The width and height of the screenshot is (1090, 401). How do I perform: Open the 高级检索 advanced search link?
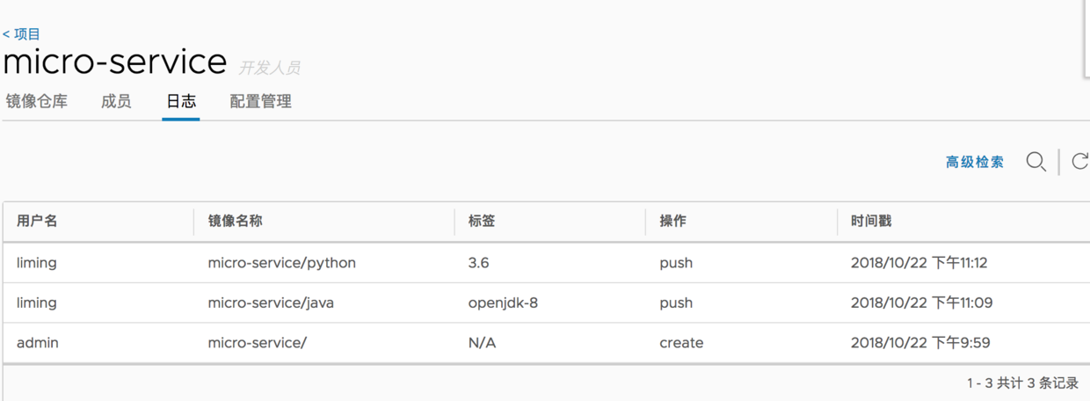(974, 162)
